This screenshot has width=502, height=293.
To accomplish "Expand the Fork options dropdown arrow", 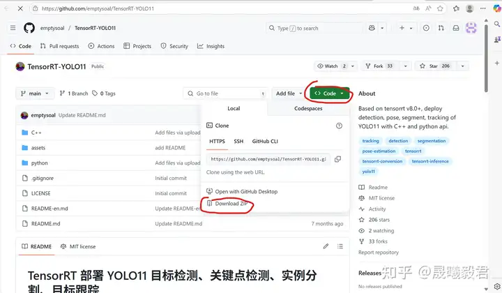I will [405, 66].
